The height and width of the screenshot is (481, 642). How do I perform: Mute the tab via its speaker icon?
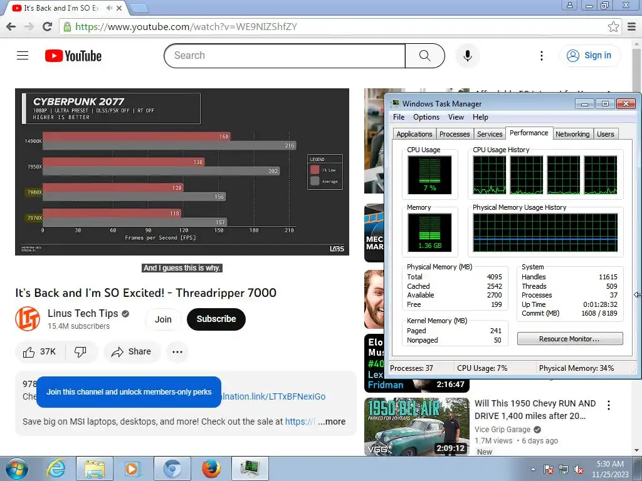pos(109,8)
